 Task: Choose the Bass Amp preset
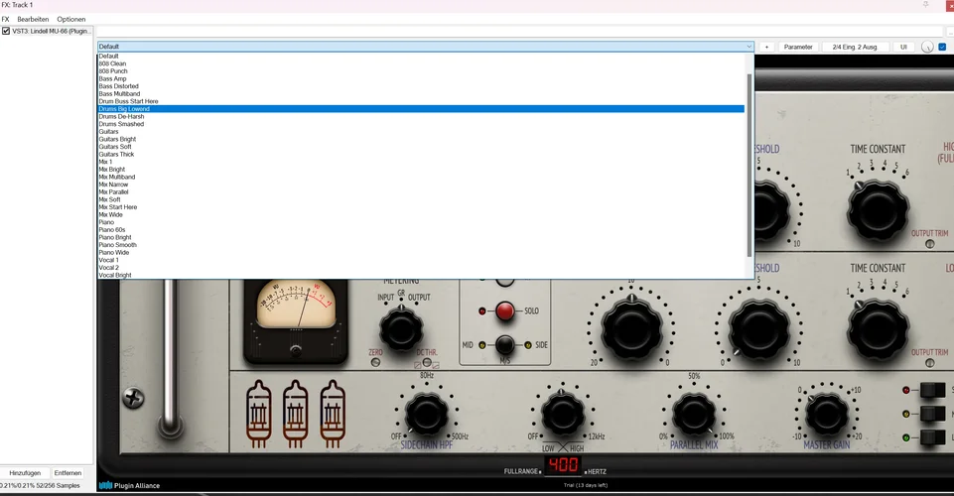point(421,79)
